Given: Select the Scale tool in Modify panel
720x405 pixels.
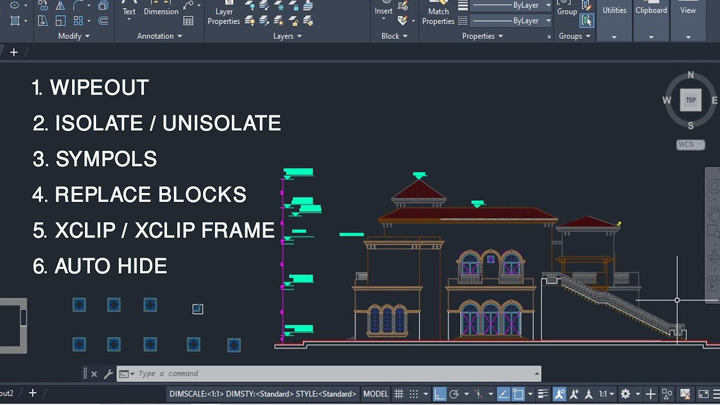Looking at the screenshot, I should click(60, 21).
